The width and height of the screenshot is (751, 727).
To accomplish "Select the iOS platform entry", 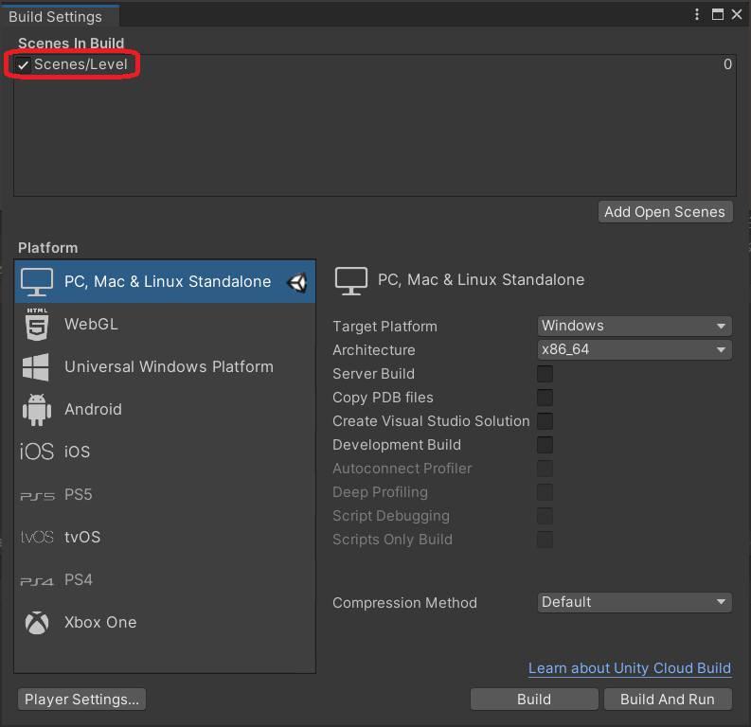I will coord(165,452).
